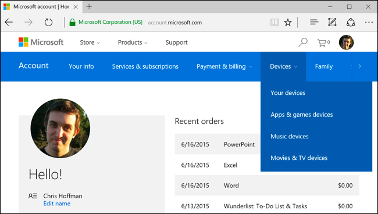Screen dimensions: 378x214
Task: Open Services & subscriptions tab
Action: click(145, 66)
